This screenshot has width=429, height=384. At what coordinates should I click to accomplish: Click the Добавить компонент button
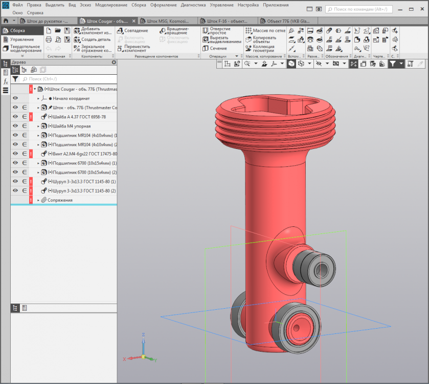point(92,31)
